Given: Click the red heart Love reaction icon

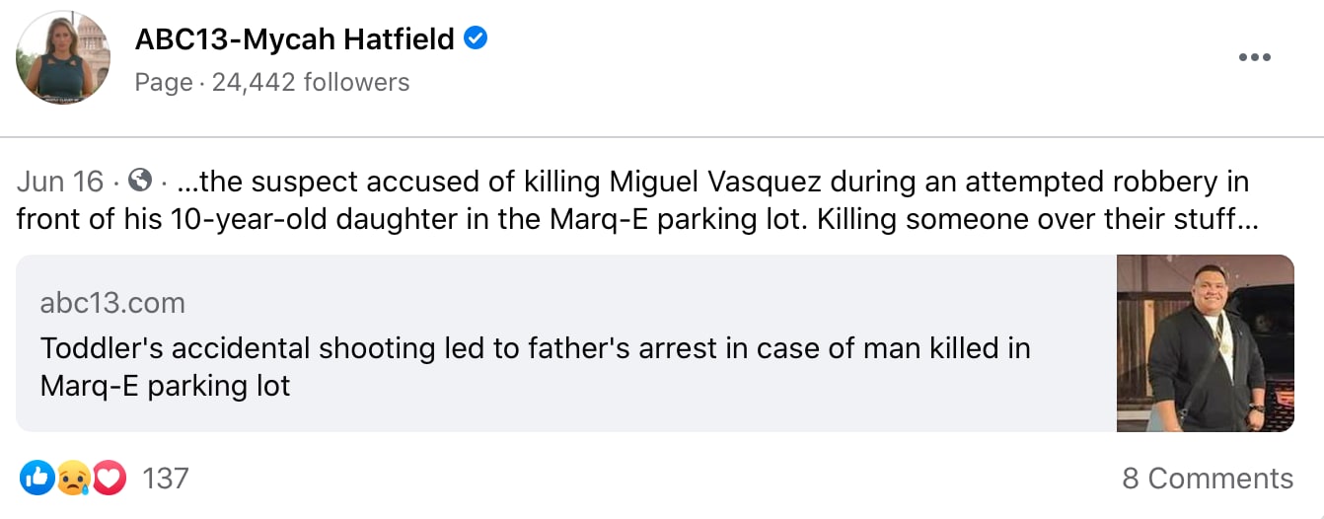Looking at the screenshot, I should coord(110,479).
